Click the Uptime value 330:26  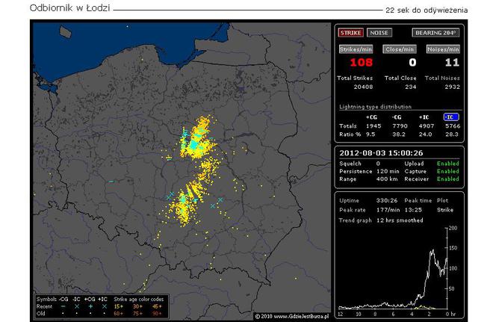pos(386,200)
